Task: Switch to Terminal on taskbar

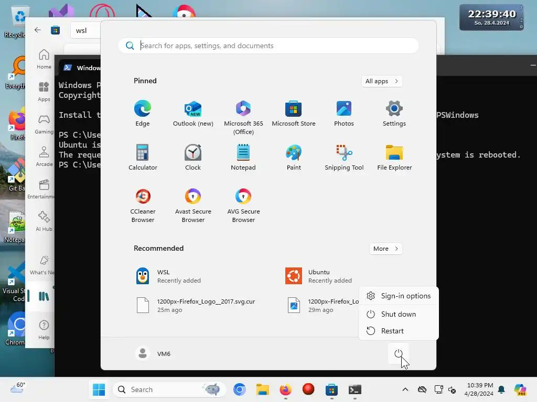Action: [x=355, y=389]
